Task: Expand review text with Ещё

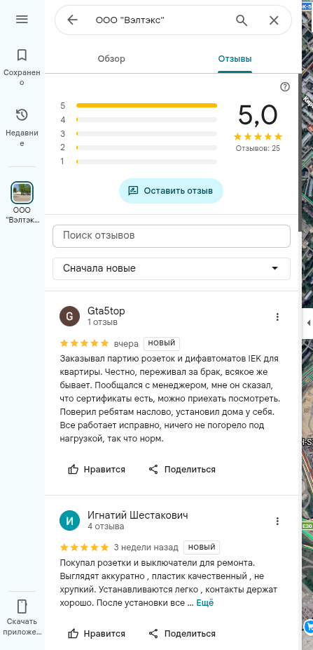Action: click(205, 603)
